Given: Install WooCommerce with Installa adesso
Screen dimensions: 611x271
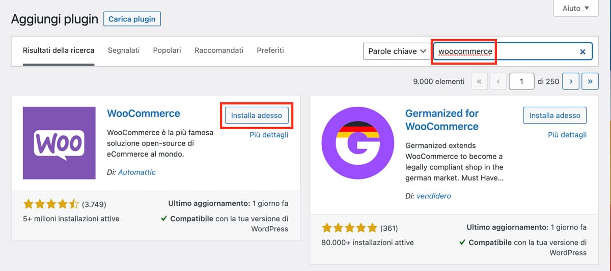Looking at the screenshot, I should (x=257, y=115).
